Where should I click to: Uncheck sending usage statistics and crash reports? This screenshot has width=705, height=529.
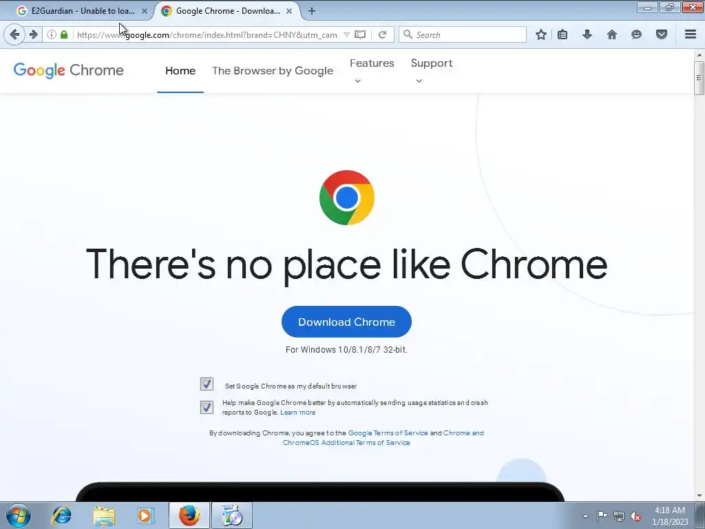coord(207,407)
